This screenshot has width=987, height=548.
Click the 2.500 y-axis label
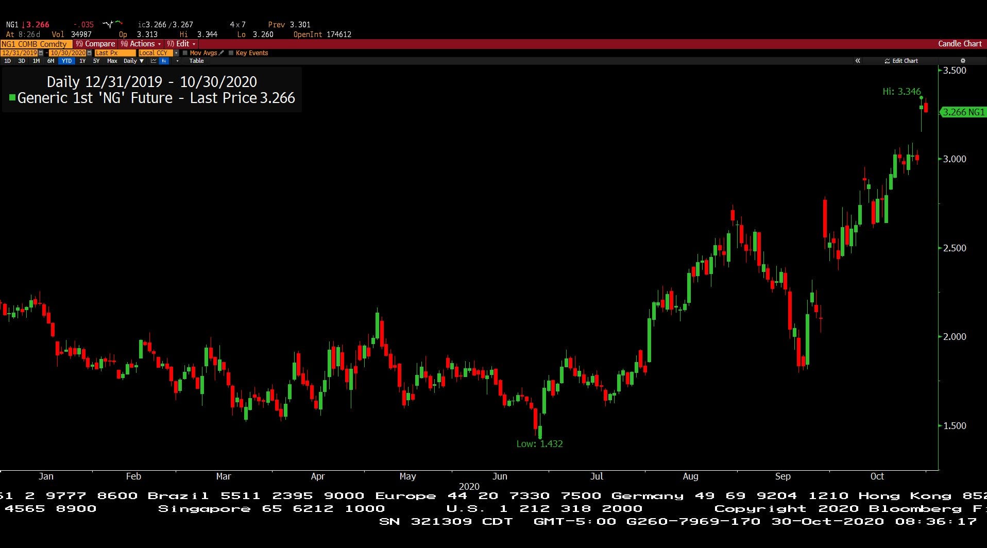(x=955, y=248)
